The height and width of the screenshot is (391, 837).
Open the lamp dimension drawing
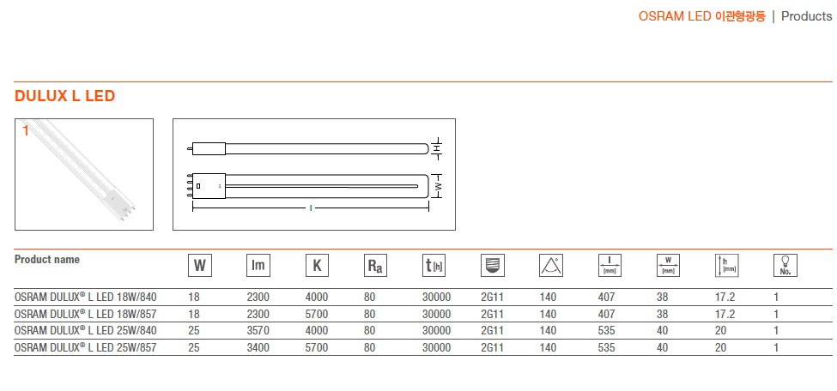click(314, 174)
